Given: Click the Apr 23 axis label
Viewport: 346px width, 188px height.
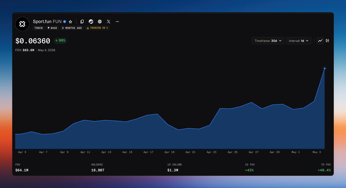Looking at the screenshot, I should pyautogui.click(x=212, y=152).
